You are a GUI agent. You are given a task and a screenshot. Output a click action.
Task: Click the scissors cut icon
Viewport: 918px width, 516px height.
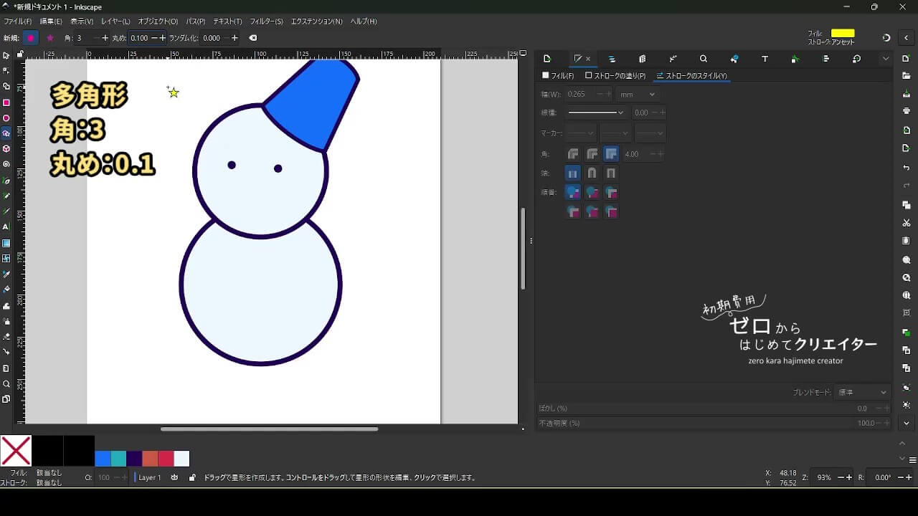click(x=907, y=223)
